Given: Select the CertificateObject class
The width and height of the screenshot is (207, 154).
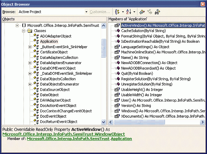Looking at the screenshot, I should 54,52.
